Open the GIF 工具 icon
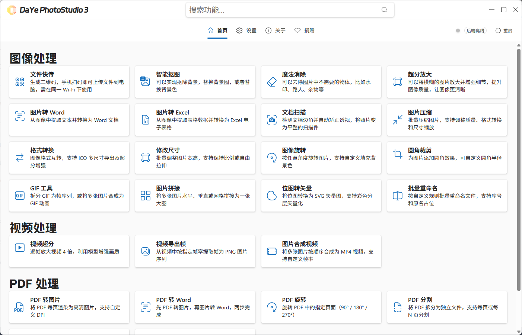Viewport: 522px width, 335px height. tap(20, 196)
